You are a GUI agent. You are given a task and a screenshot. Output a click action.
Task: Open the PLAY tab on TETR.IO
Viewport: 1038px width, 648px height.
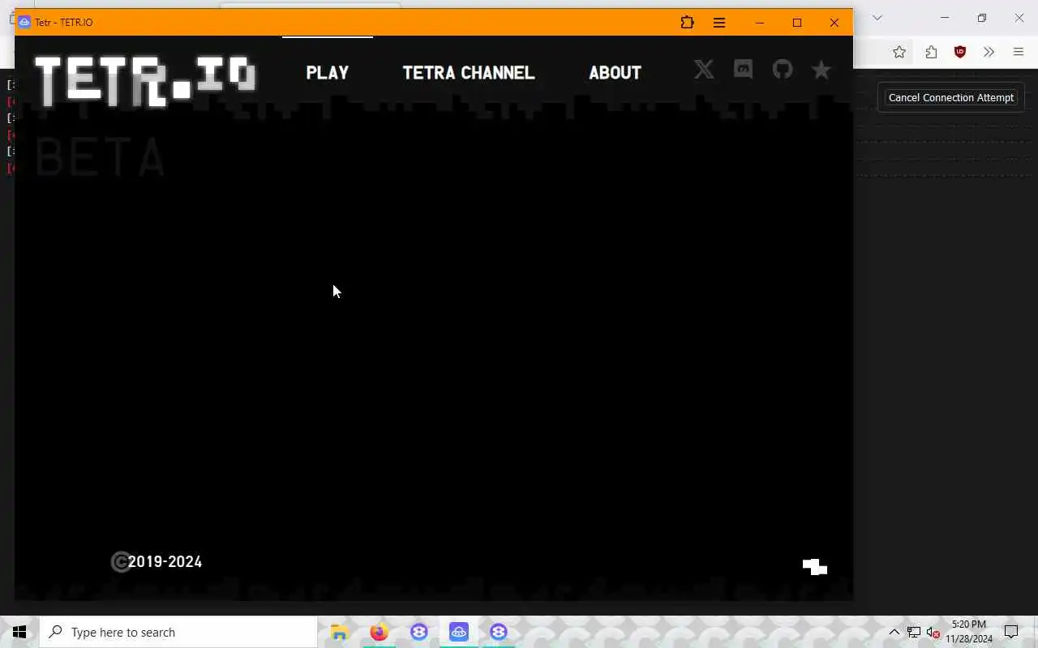328,73
